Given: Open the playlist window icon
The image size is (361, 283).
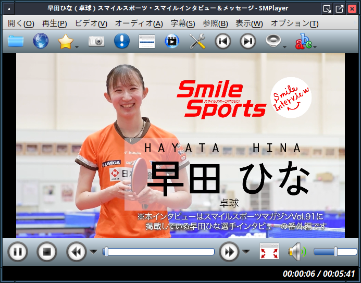Looking at the screenshot, I should point(147,42).
